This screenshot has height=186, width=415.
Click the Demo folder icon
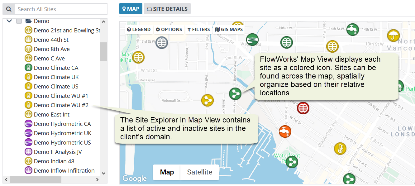click(28, 21)
